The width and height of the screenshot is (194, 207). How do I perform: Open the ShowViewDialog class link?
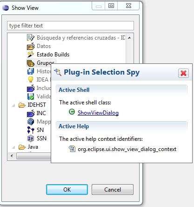click(98, 113)
